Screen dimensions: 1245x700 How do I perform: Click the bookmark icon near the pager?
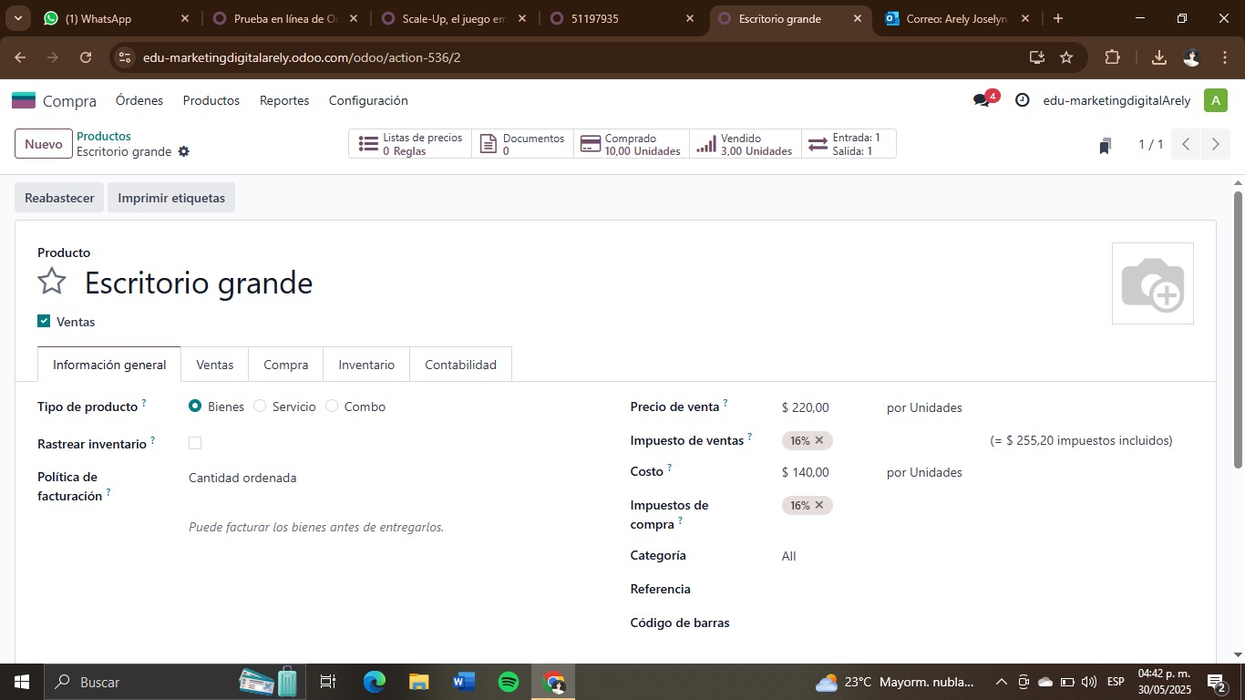[x=1105, y=145]
